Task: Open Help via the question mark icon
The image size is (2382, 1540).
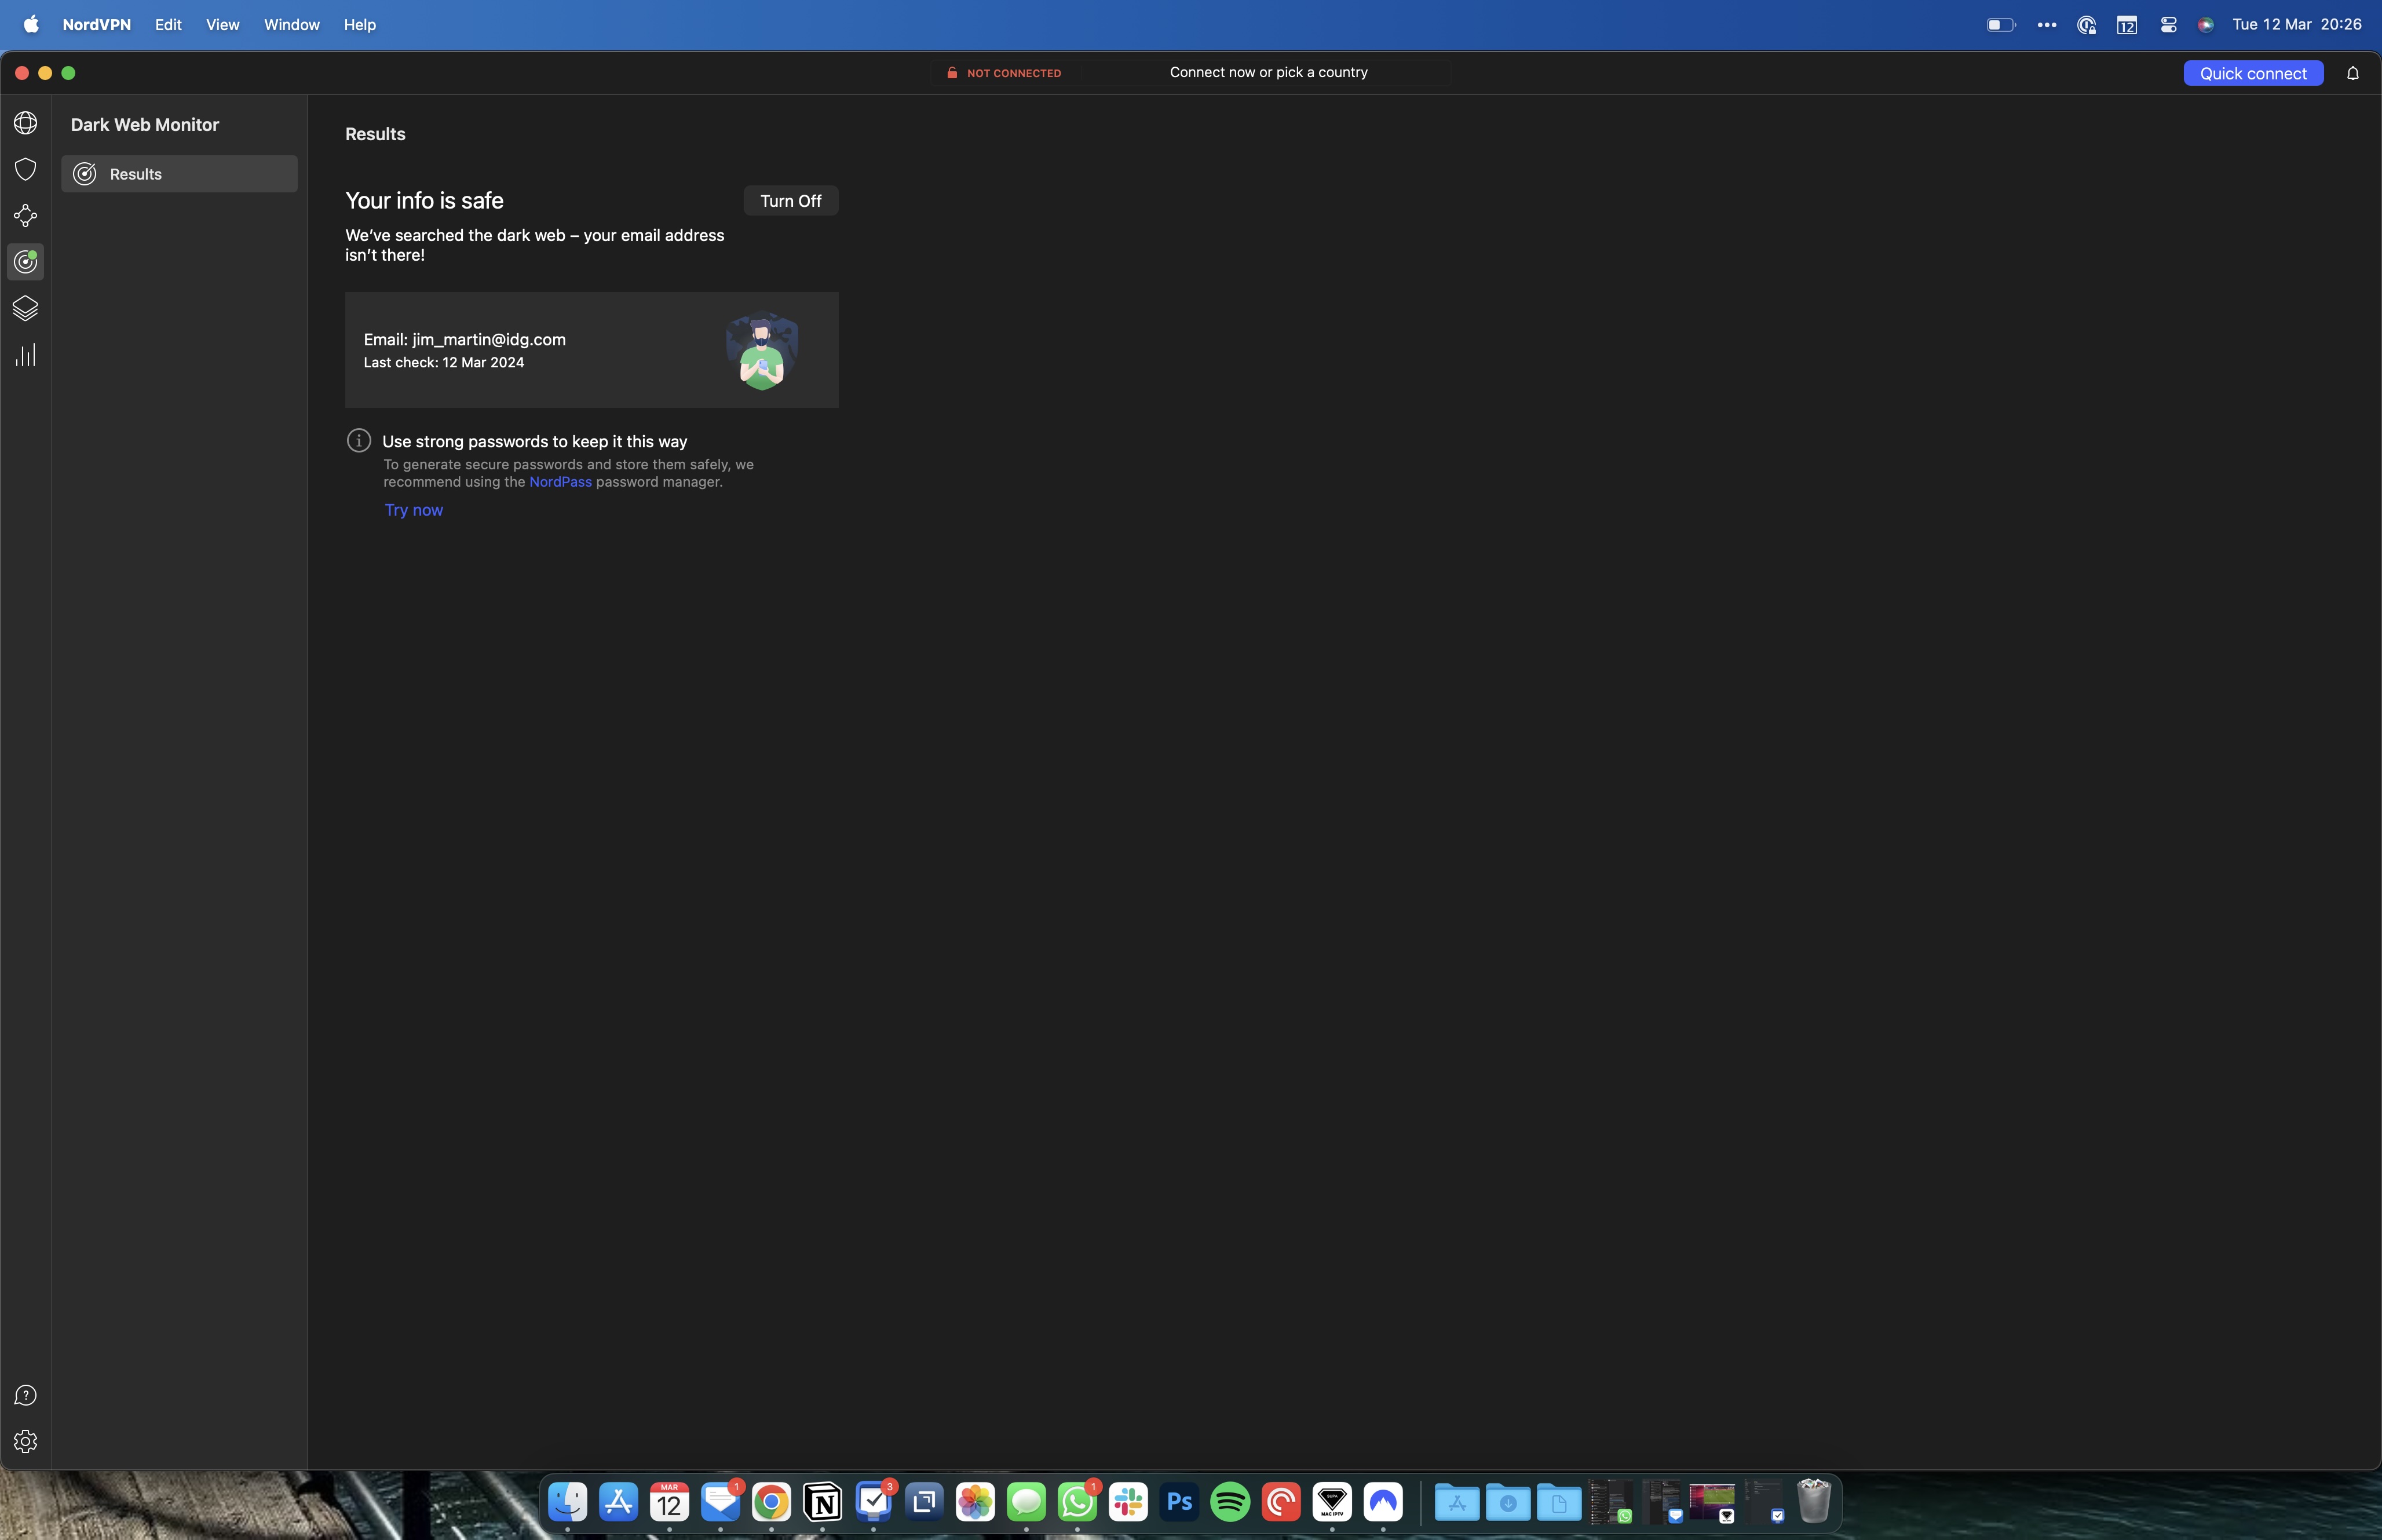Action: (x=25, y=1394)
